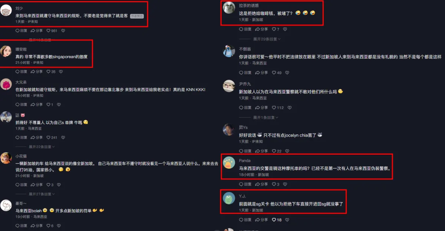Click share icon under Panda's comment
This screenshot has width=445, height=231.
[x=262, y=184]
